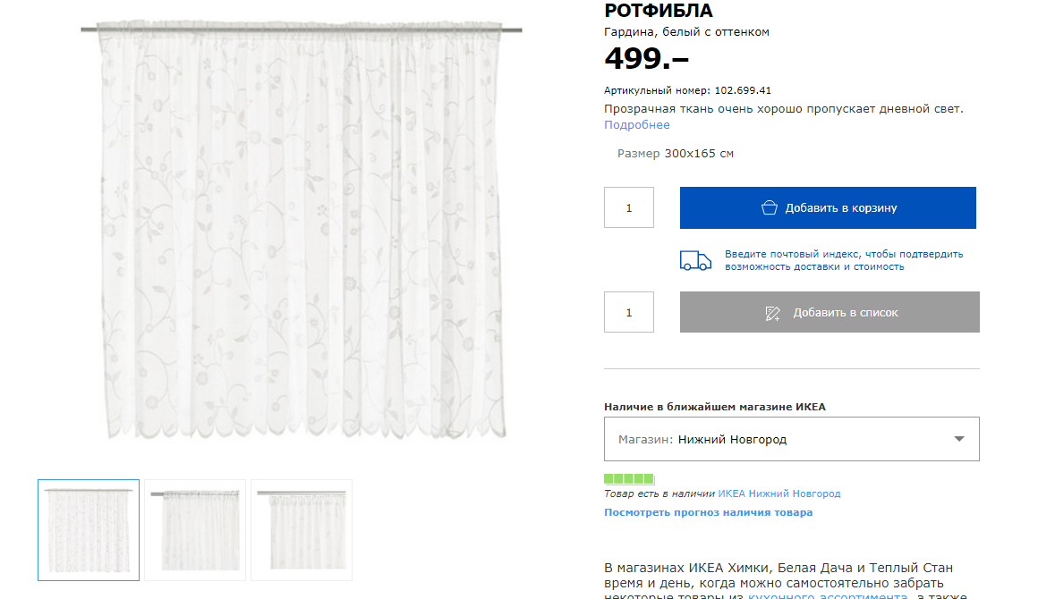Select the third curtain thumbnail
1055x599 pixels.
302,530
